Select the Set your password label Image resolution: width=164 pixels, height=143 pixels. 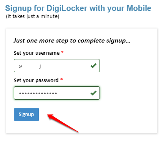tap(36, 80)
